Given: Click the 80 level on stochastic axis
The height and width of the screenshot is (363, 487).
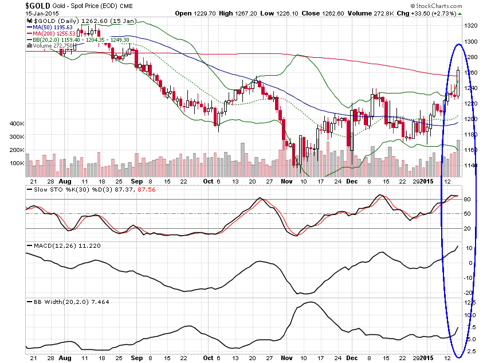Looking at the screenshot, I should 467,200.
